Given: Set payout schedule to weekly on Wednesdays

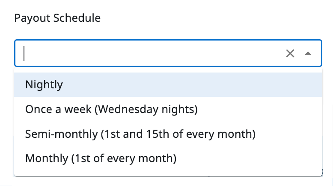Looking at the screenshot, I should [x=111, y=109].
